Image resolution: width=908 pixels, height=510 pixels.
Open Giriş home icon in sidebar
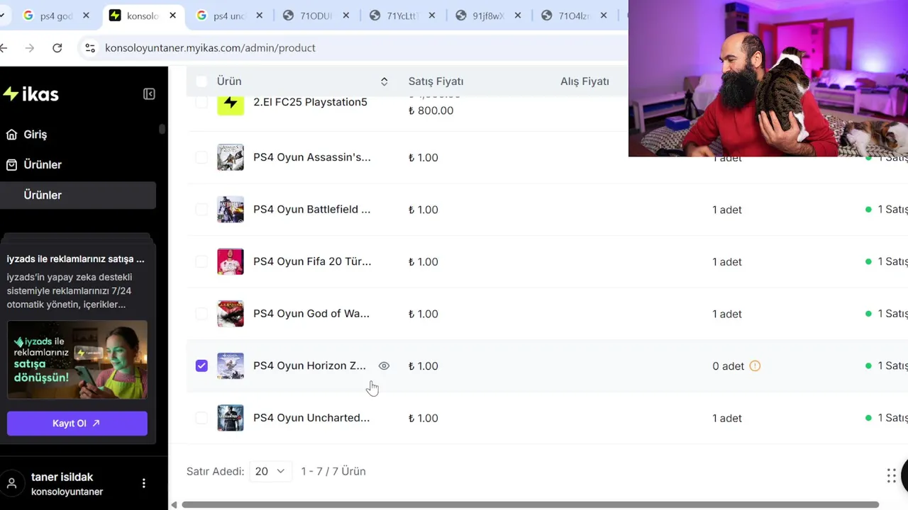click(x=11, y=135)
